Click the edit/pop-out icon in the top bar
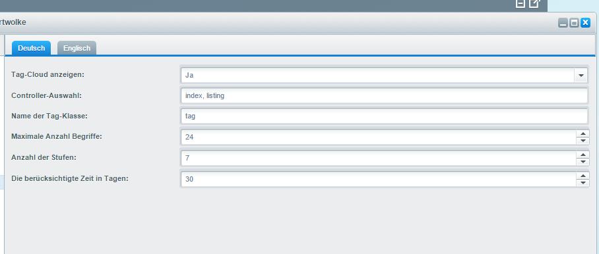 [534, 3]
